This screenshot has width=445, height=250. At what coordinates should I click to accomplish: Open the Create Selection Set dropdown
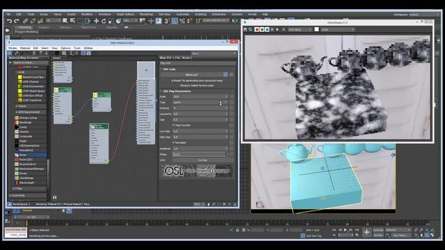click(216, 20)
